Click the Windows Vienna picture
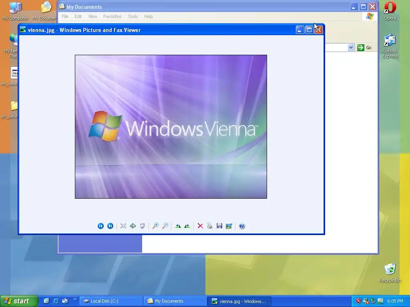 point(171,127)
